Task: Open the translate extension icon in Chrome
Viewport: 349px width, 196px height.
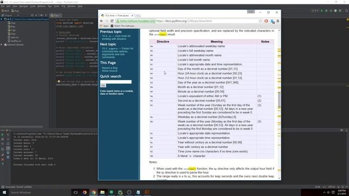Action: click(273, 21)
